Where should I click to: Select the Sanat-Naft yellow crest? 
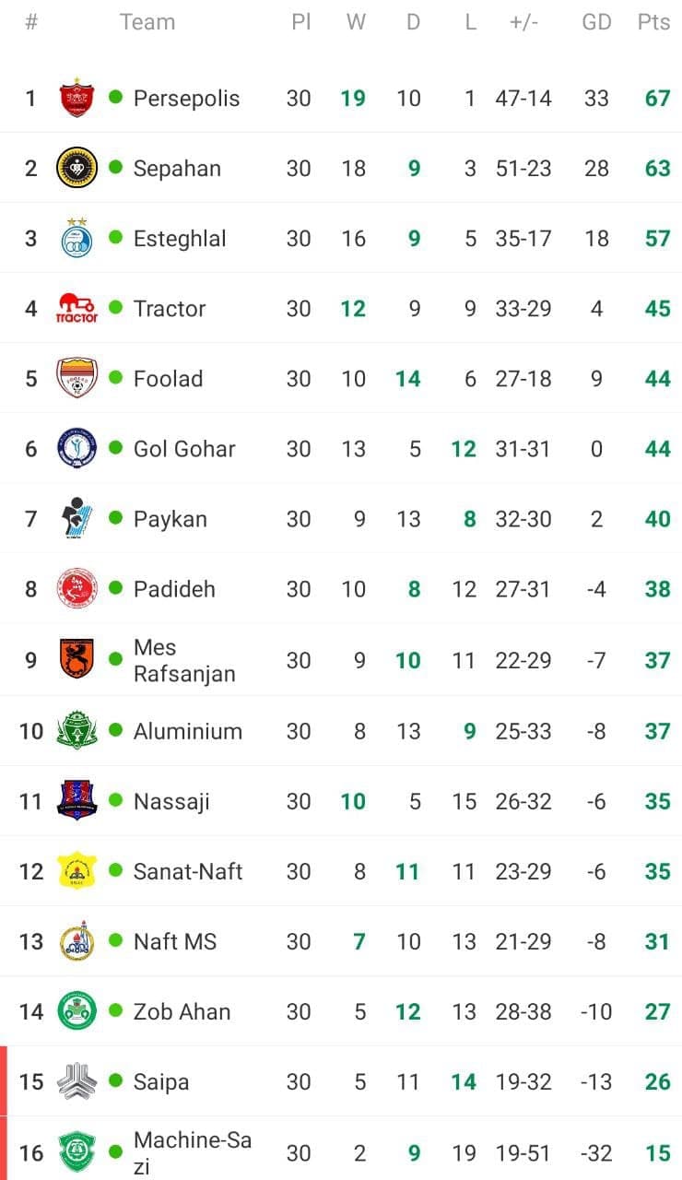click(x=77, y=870)
